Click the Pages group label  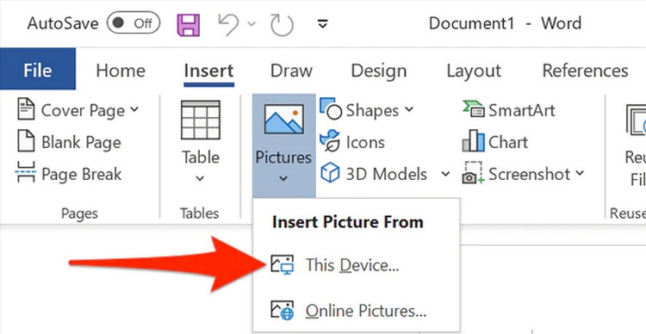(79, 213)
